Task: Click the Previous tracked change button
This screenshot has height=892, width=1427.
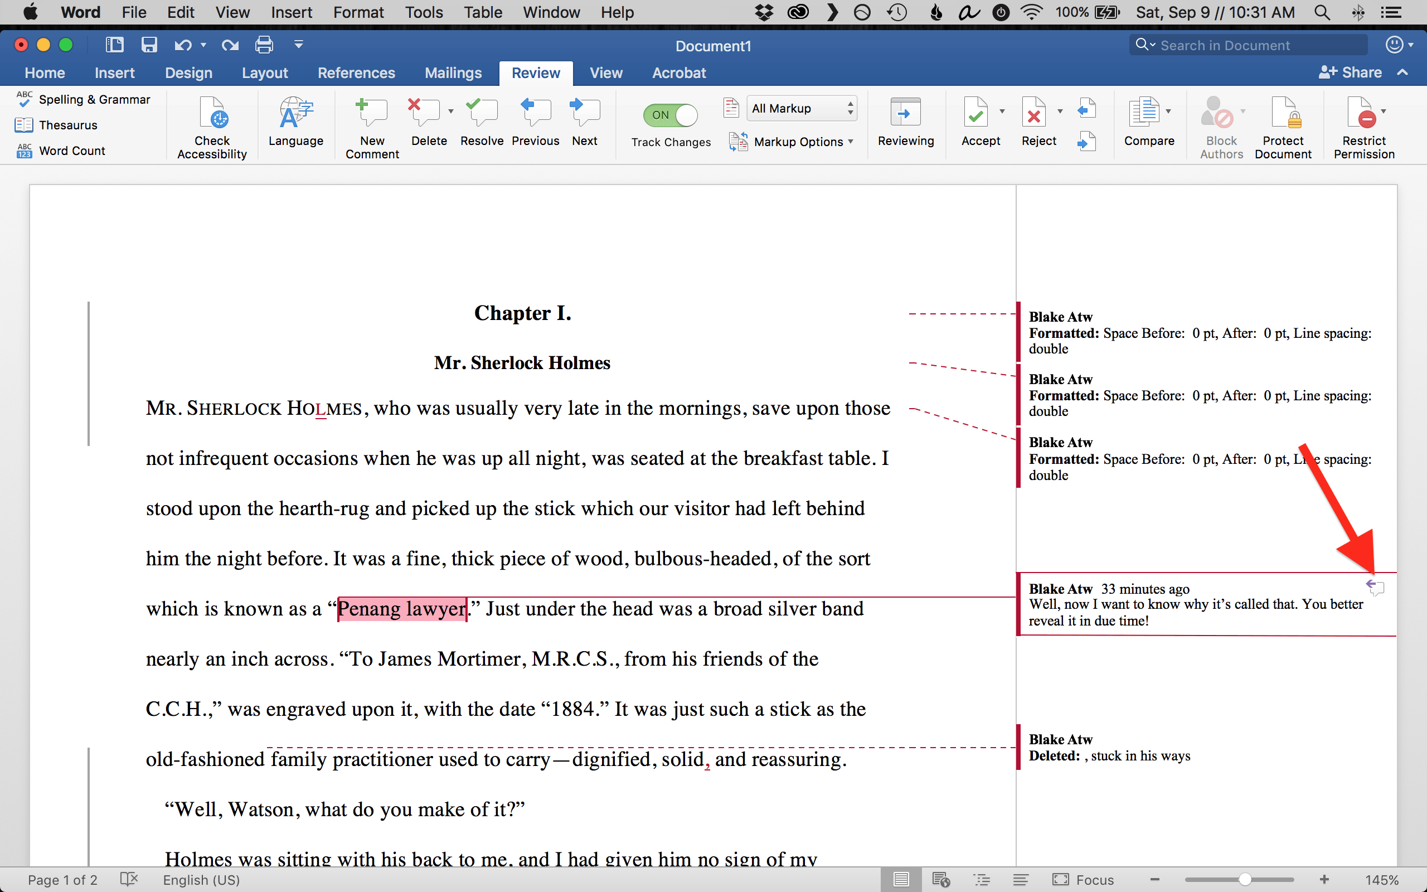Action: tap(535, 120)
